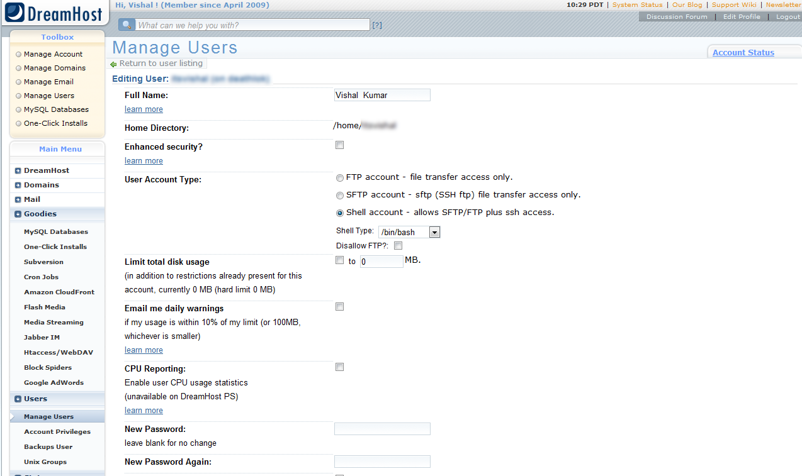
Task: Open MySQL Databases in the Toolbox
Action: click(56, 109)
